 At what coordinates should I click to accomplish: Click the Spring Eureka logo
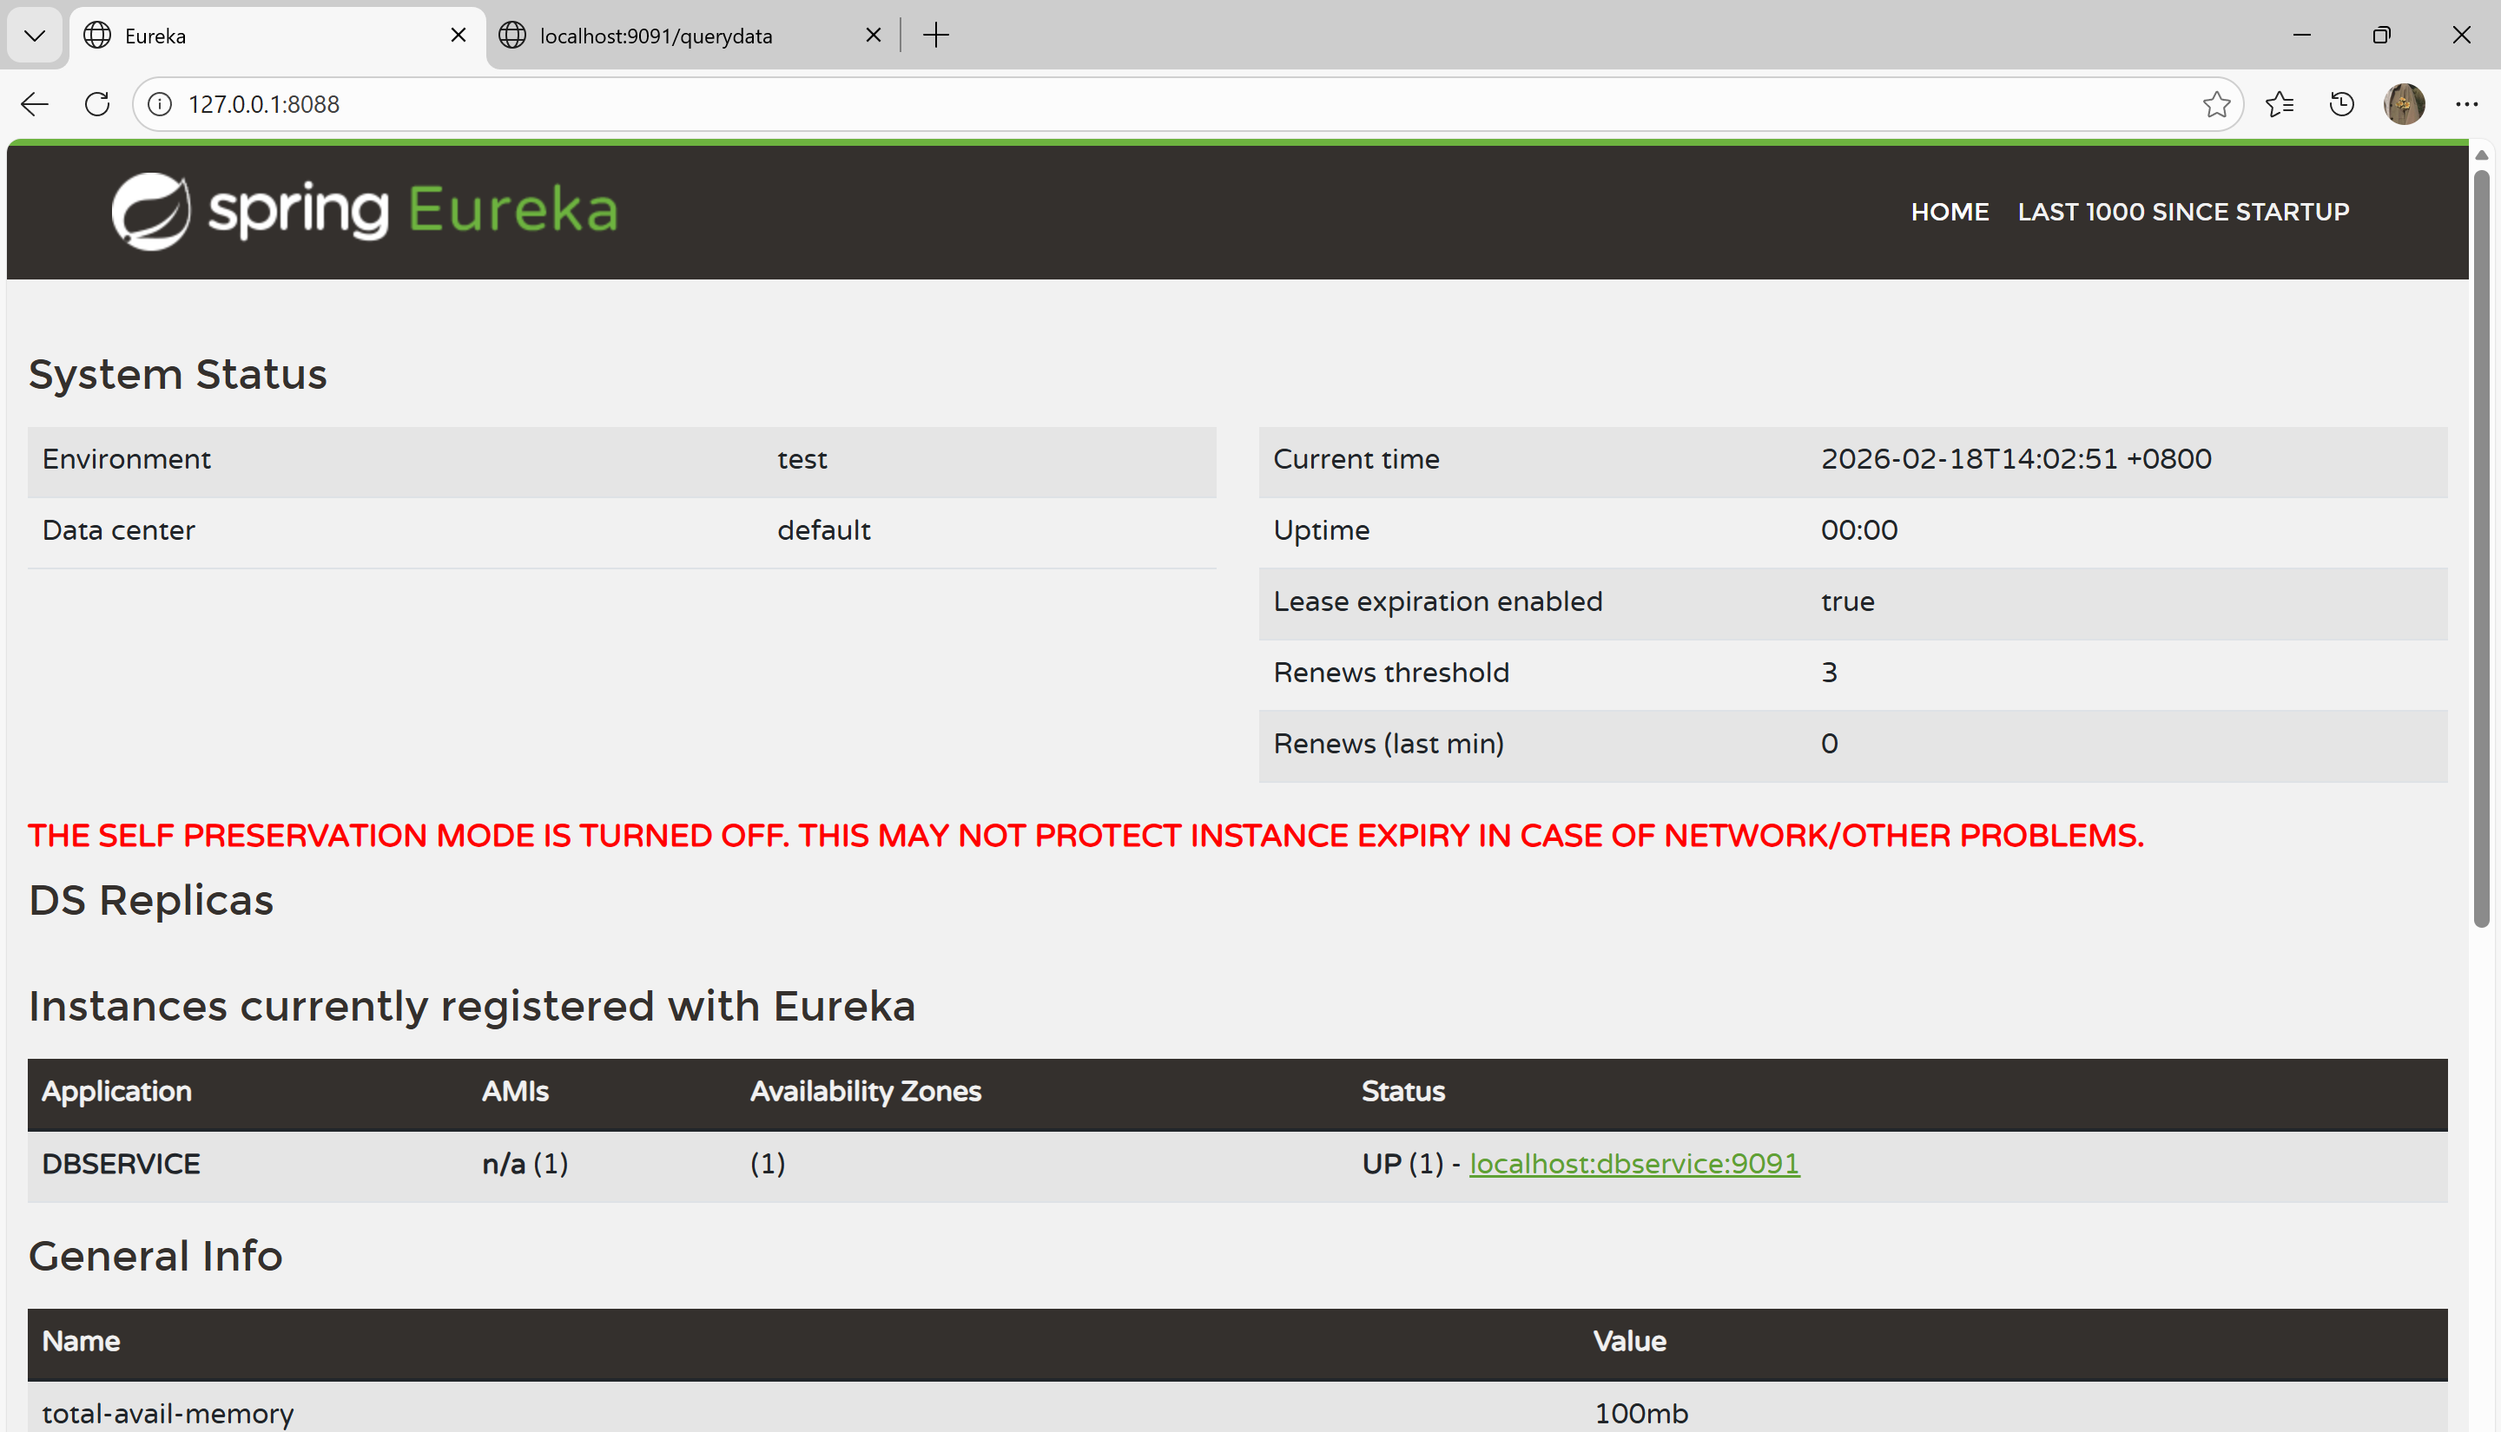(x=364, y=211)
